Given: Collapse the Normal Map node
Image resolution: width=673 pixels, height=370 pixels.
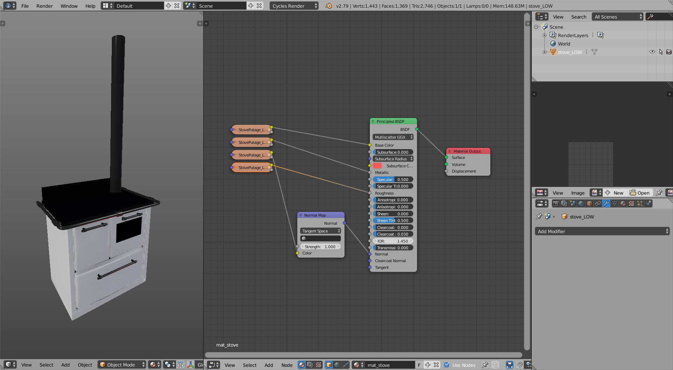Looking at the screenshot, I should tap(300, 215).
